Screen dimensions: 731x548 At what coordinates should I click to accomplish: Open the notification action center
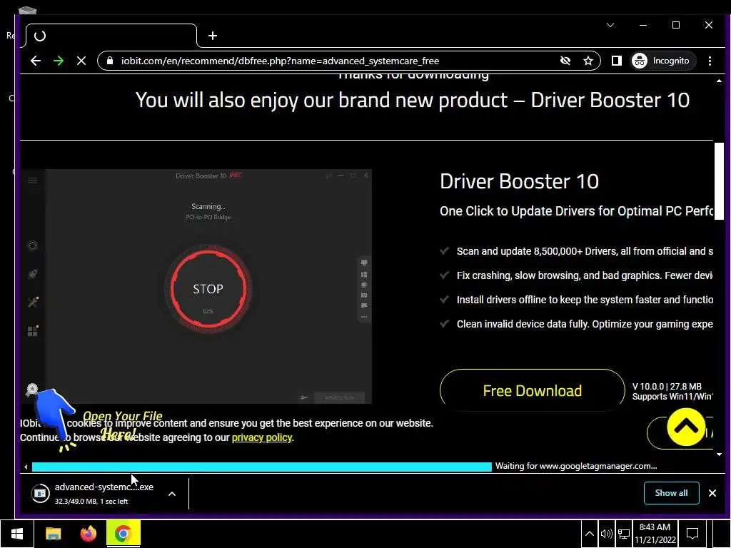692,534
